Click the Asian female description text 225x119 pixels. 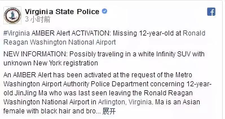click(x=197, y=101)
